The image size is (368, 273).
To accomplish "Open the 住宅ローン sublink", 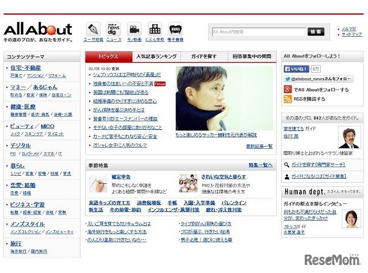I will (62, 95).
